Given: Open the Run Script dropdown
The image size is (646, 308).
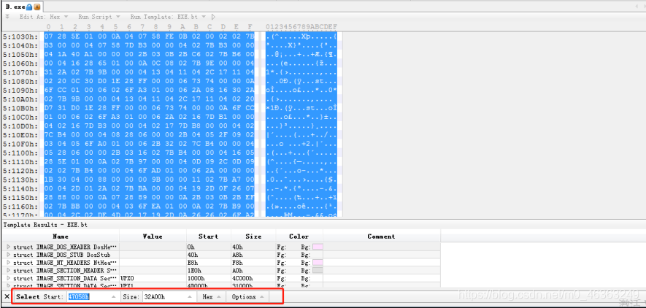Looking at the screenshot, I should tap(99, 17).
